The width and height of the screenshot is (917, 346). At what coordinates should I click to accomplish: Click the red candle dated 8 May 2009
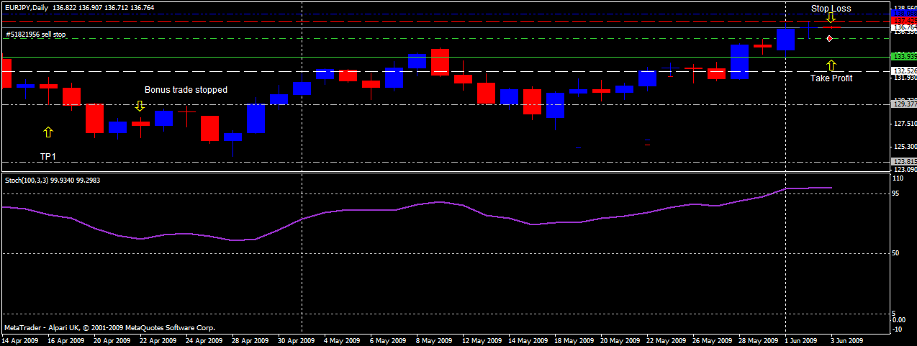tap(440, 62)
